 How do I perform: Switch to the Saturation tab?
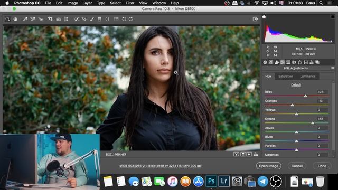click(286, 76)
